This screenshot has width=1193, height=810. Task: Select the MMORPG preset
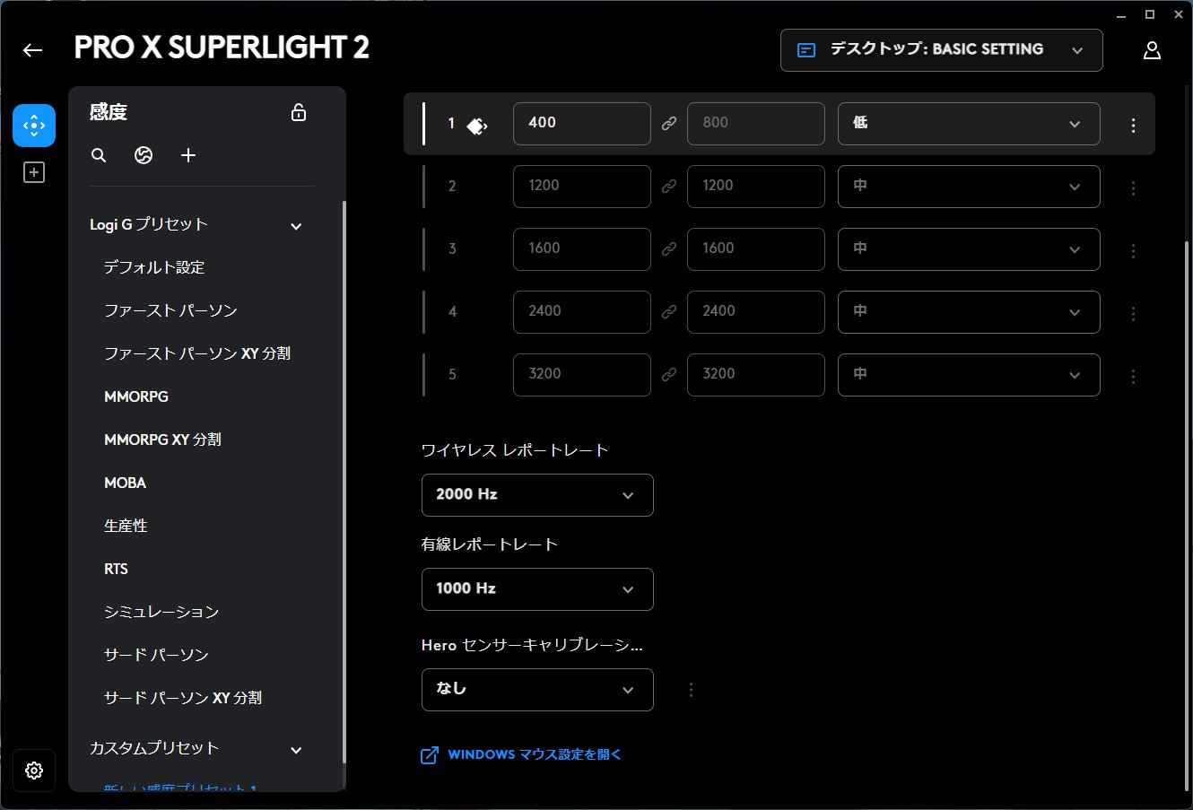(136, 396)
